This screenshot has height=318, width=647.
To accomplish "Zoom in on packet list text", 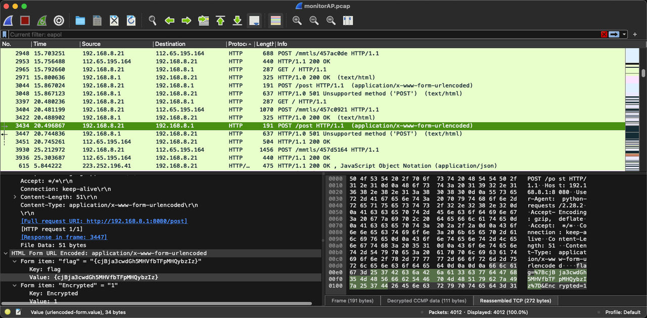I will [x=297, y=21].
